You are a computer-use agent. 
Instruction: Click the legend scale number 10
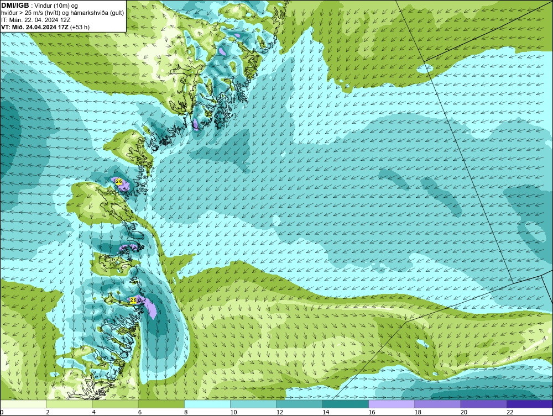click(x=233, y=412)
